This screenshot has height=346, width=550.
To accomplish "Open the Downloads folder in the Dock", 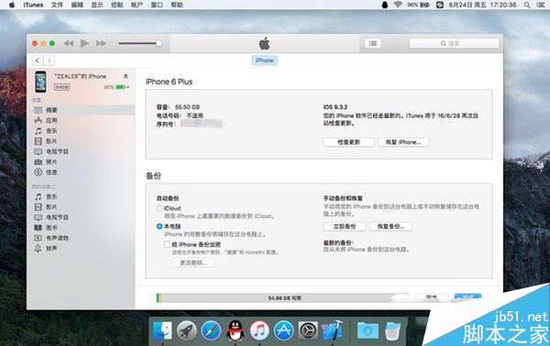I will click(368, 330).
